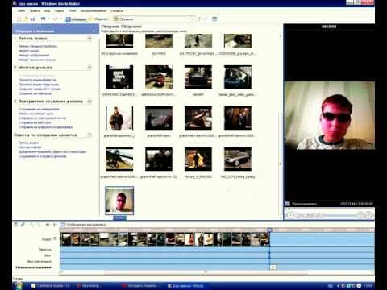Click the Zoom timeline out icon

click(x=39, y=225)
